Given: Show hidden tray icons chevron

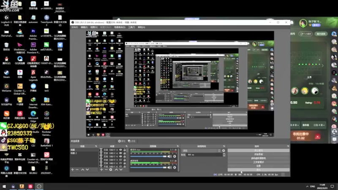Looking at the screenshot, I should (x=307, y=186).
